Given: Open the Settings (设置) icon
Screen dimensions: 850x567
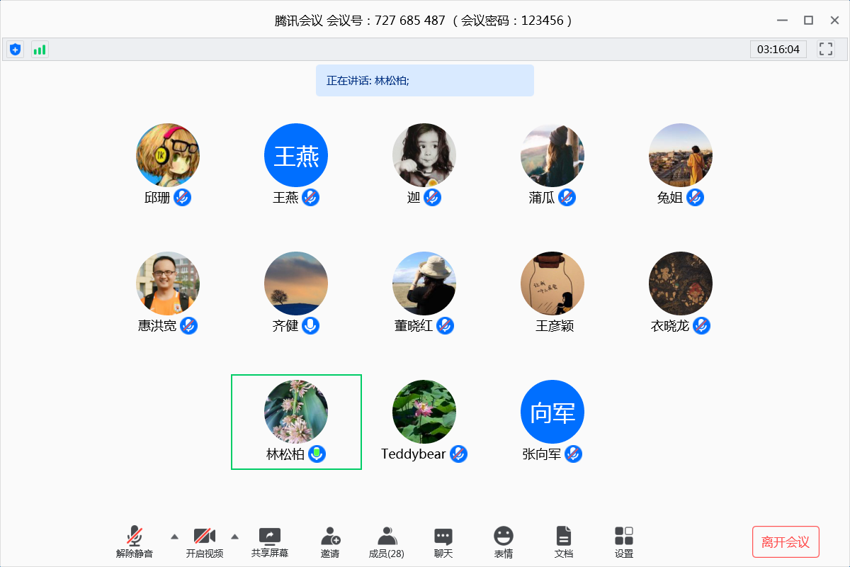Looking at the screenshot, I should click(x=624, y=542).
